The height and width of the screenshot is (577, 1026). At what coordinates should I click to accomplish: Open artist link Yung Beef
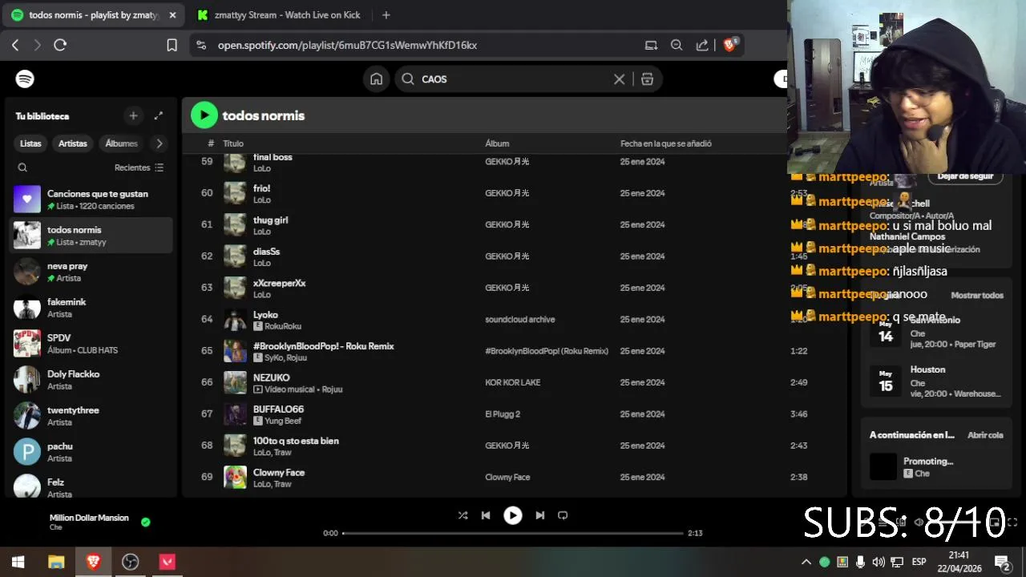click(283, 421)
